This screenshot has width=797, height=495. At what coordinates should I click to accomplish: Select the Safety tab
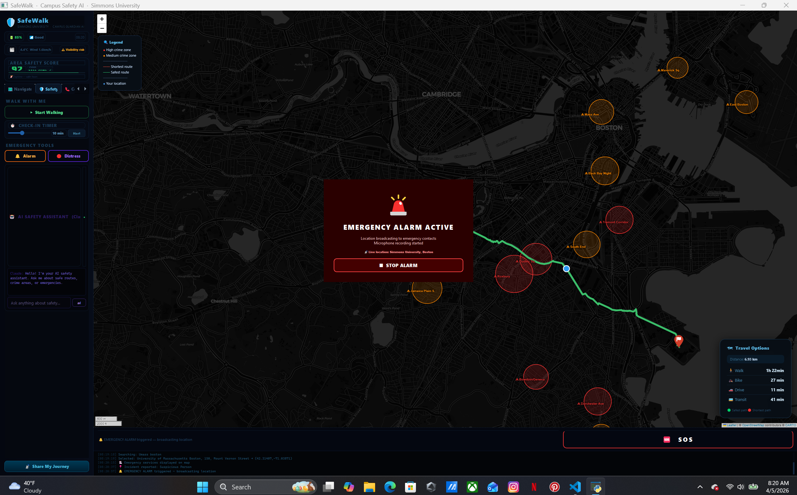click(49, 89)
